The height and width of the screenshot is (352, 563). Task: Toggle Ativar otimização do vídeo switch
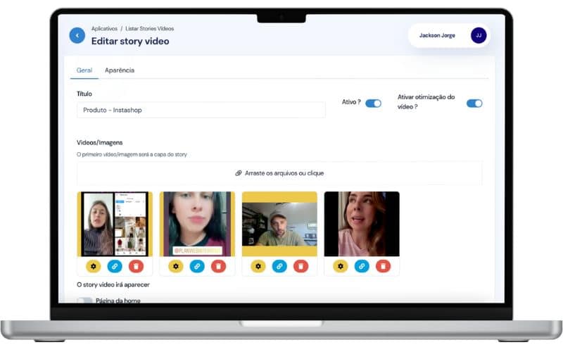tap(474, 103)
